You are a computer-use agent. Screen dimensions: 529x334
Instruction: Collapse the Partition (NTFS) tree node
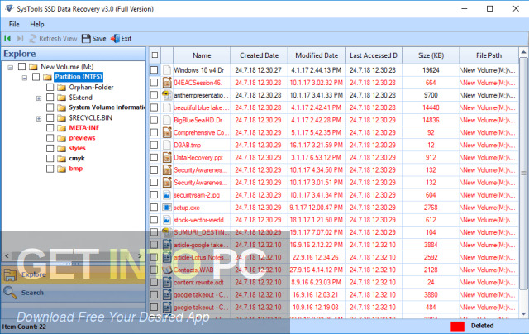point(25,78)
